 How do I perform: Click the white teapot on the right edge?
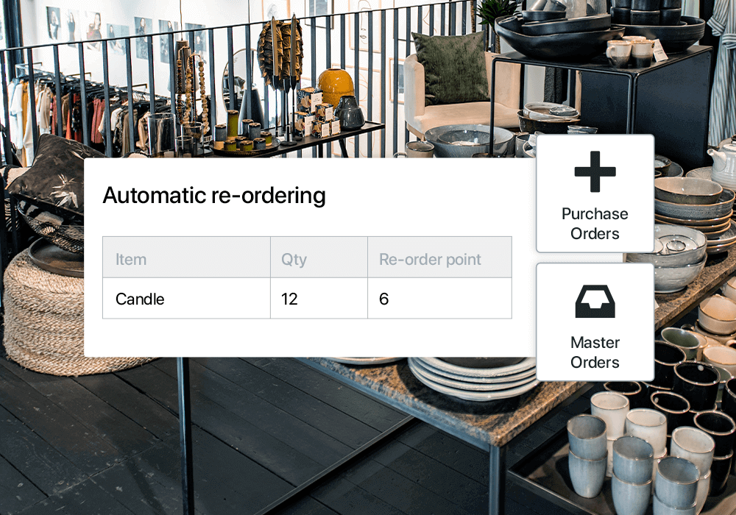pyautogui.click(x=723, y=162)
